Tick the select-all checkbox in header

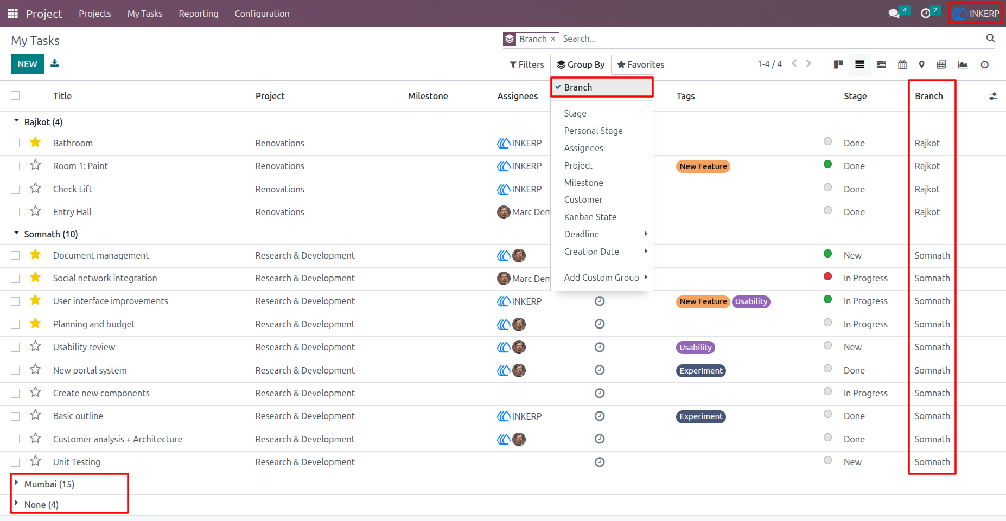pyautogui.click(x=15, y=95)
